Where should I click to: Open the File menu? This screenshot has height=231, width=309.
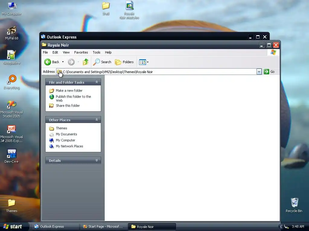pos(45,52)
